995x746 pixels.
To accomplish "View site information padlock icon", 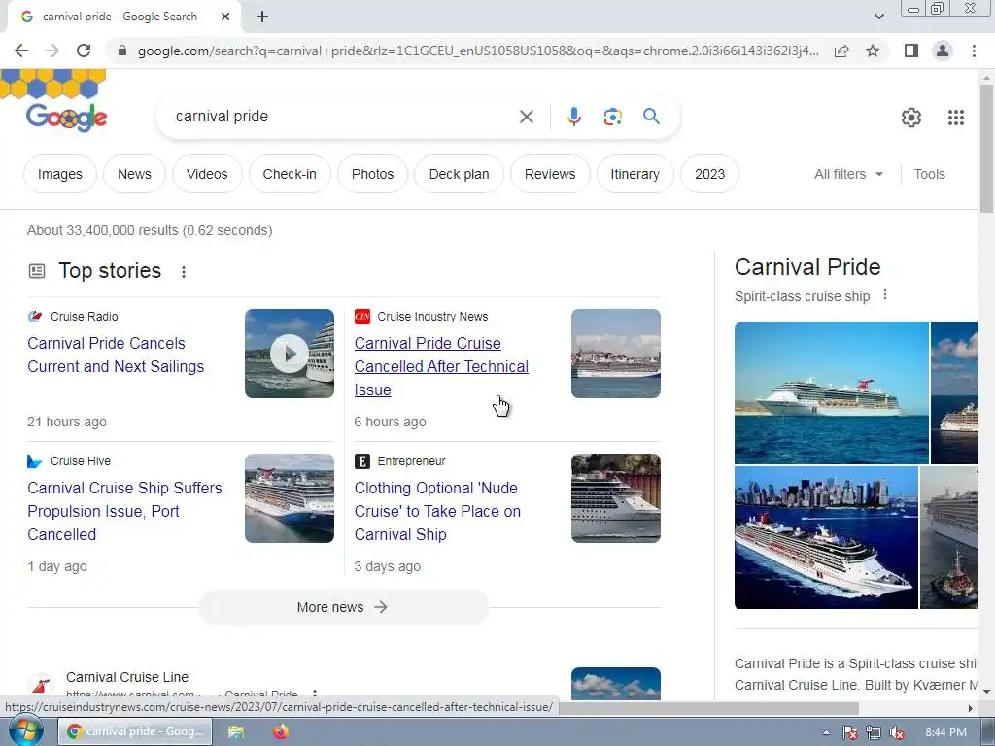I will [122, 51].
